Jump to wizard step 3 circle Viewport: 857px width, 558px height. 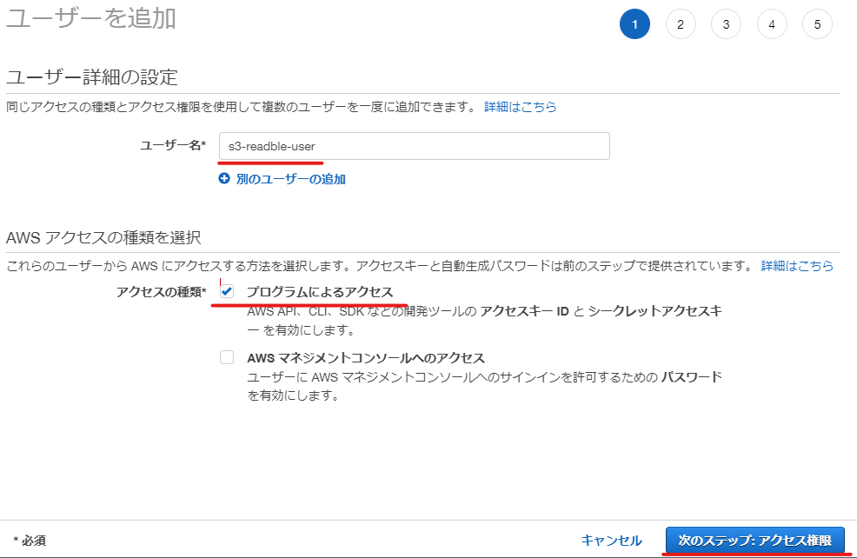726,24
